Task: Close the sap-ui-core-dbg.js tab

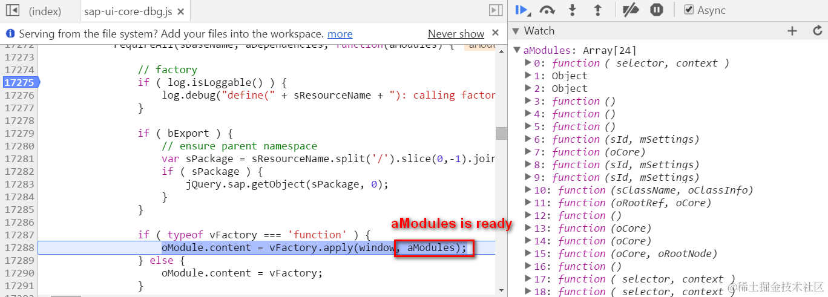Action: [x=181, y=11]
